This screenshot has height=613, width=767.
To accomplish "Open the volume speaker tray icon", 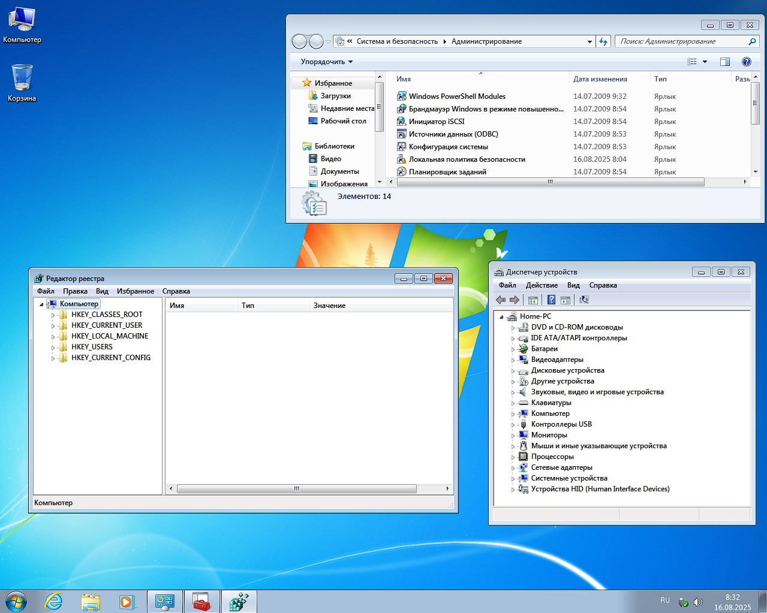I will (x=698, y=602).
